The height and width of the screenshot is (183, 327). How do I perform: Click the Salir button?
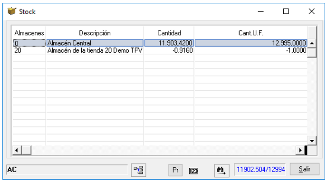[305, 169]
